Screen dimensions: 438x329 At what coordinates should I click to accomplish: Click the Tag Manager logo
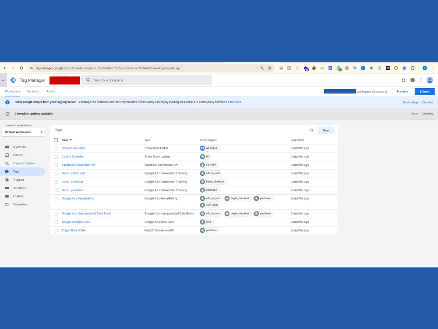tap(13, 80)
